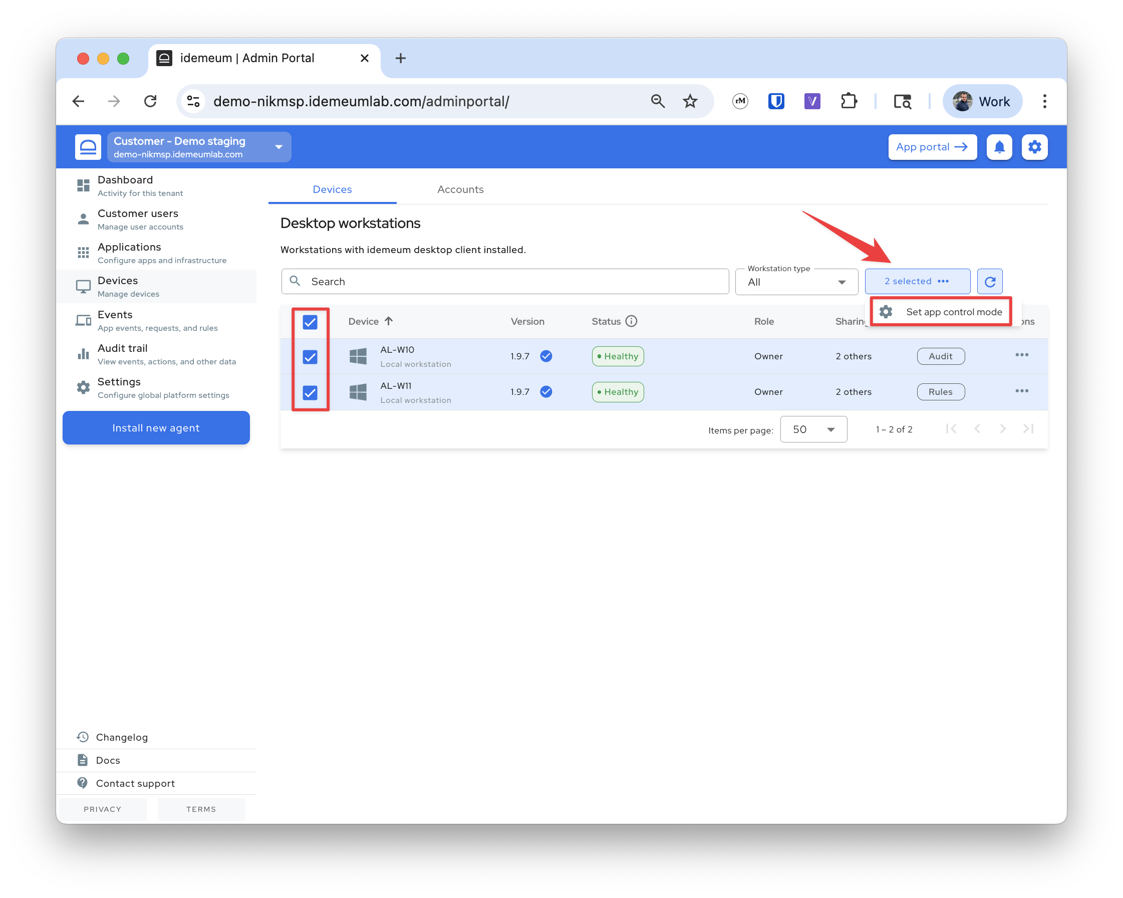1123x898 pixels.
Task: Click version verified checkmark for AL-W10
Action: tap(546, 356)
